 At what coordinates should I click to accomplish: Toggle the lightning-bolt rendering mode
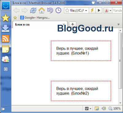pos(92,10)
